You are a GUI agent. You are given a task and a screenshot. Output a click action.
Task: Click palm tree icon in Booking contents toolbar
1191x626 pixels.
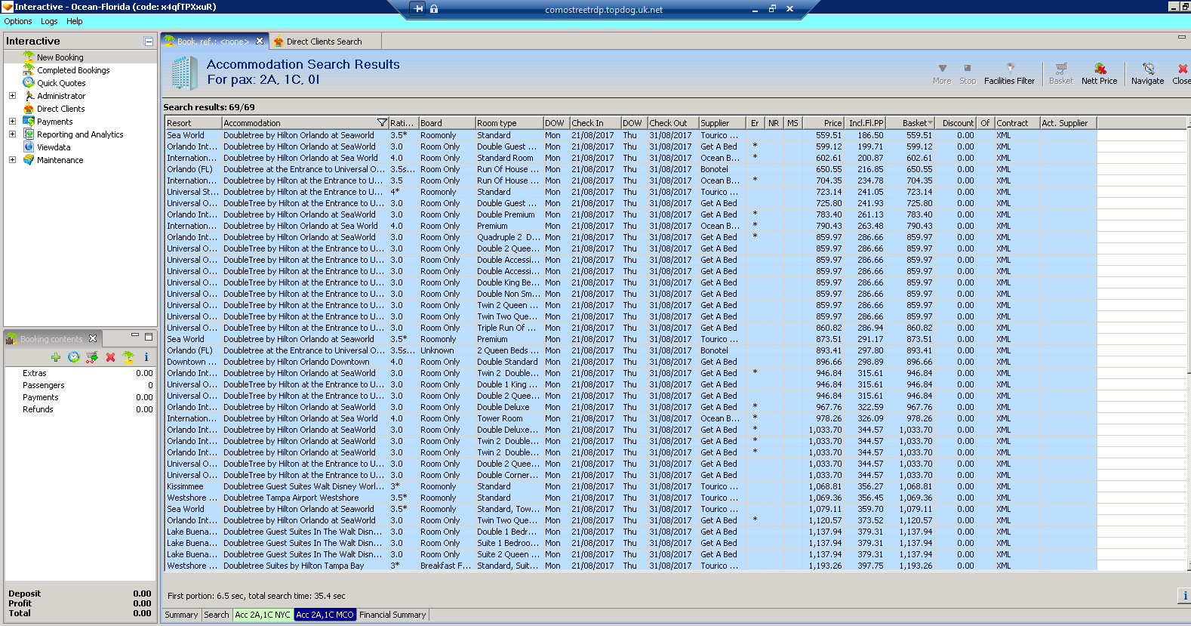click(x=128, y=357)
